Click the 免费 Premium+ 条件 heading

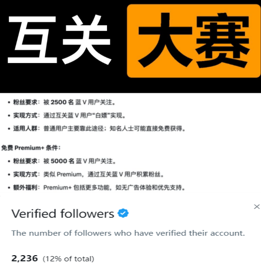coord(31,148)
